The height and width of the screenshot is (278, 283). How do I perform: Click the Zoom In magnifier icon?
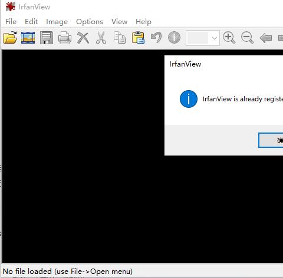click(229, 38)
